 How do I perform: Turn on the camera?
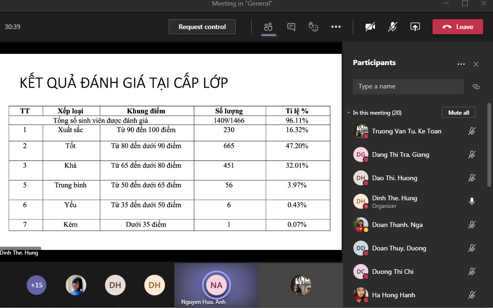click(x=370, y=27)
